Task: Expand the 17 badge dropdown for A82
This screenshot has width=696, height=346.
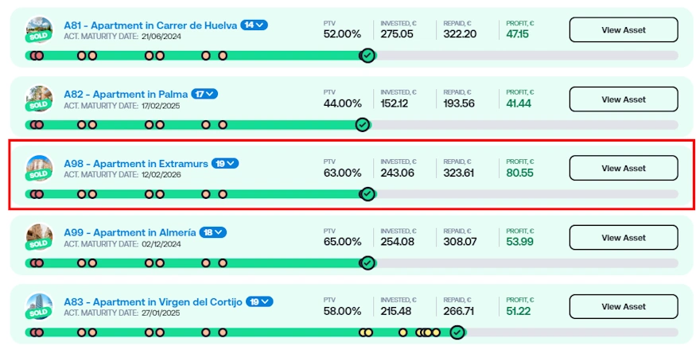Action: (x=204, y=94)
